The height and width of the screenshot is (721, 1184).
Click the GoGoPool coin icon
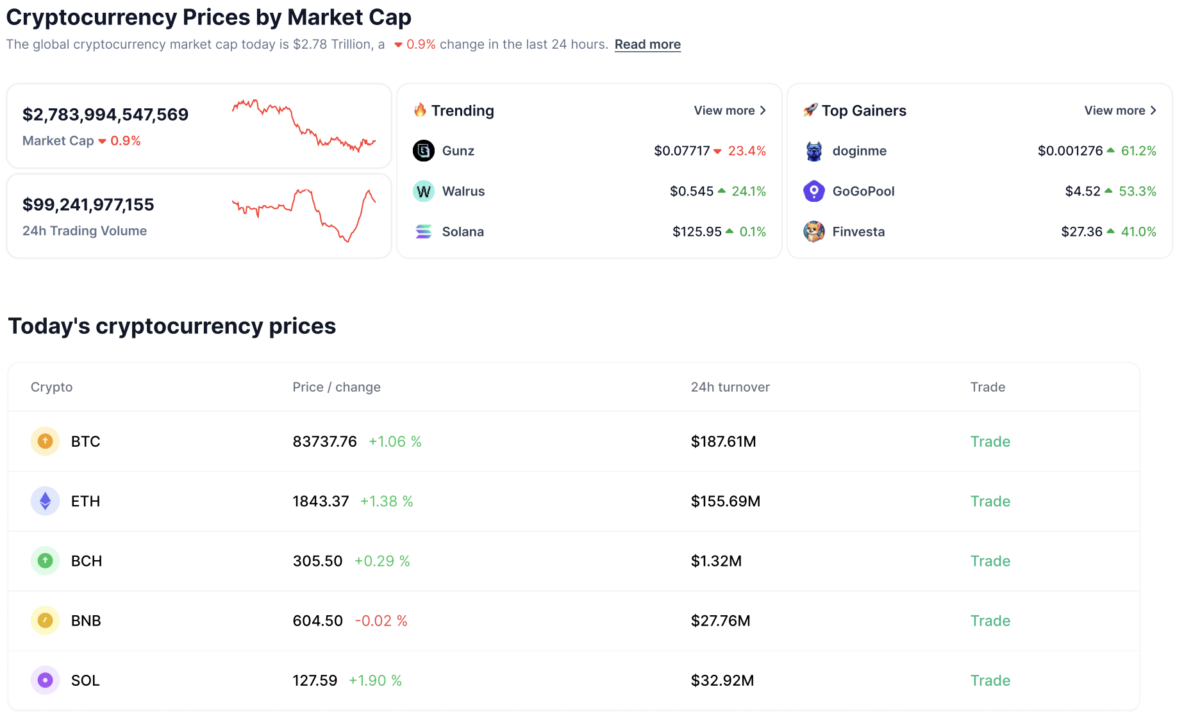point(813,191)
